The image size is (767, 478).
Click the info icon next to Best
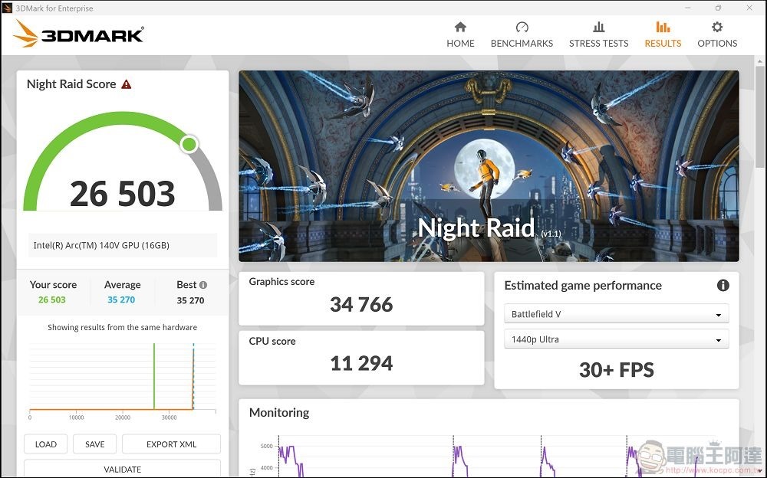point(203,284)
